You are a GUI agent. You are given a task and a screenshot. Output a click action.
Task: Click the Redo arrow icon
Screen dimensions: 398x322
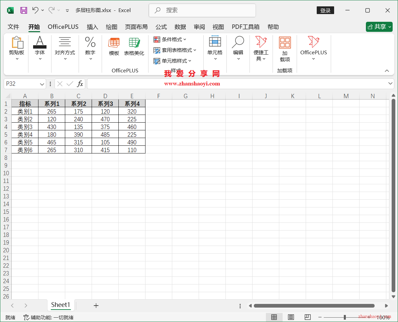coord(52,10)
